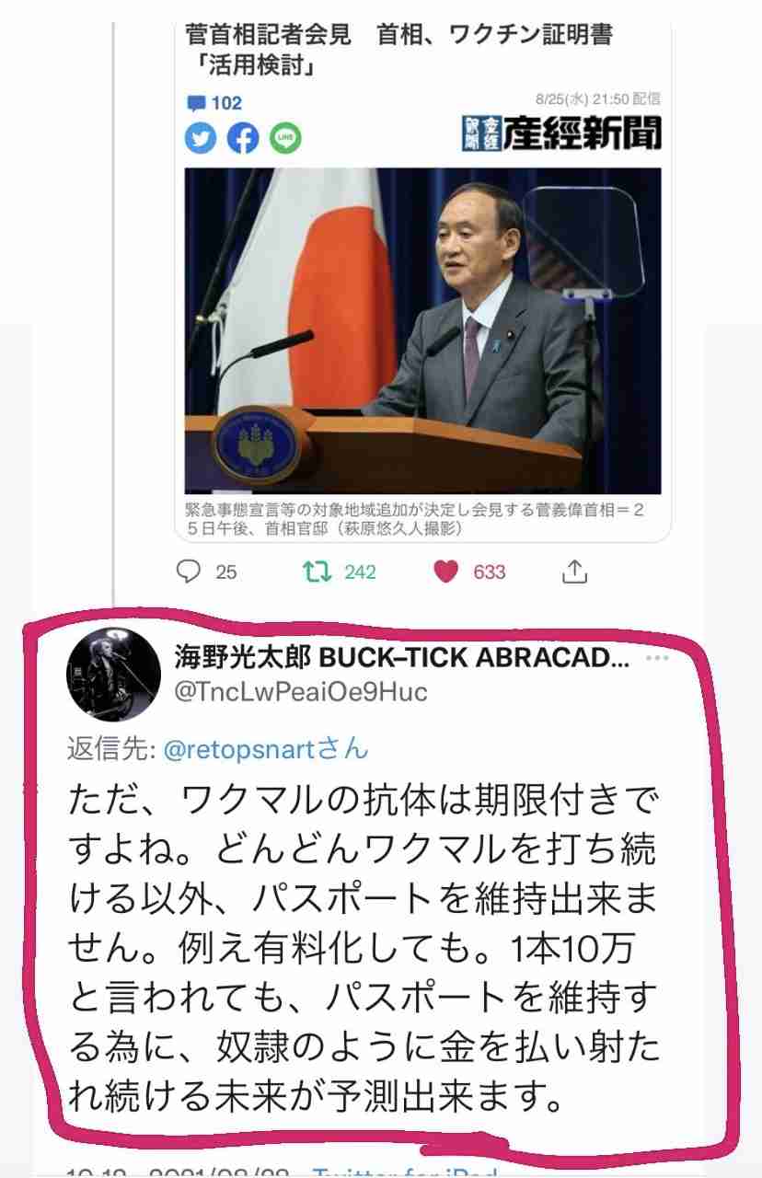762x1178 pixels.
Task: Share the article via LINE icon
Action: point(285,138)
